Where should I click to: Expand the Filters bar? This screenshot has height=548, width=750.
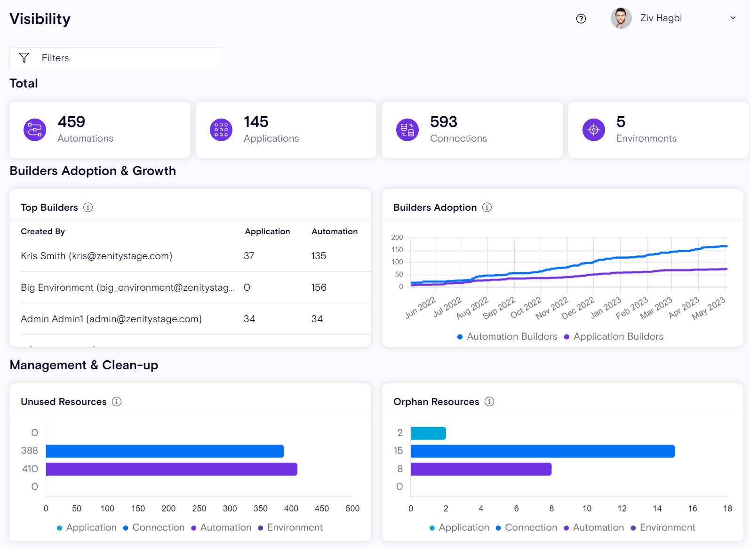click(115, 58)
